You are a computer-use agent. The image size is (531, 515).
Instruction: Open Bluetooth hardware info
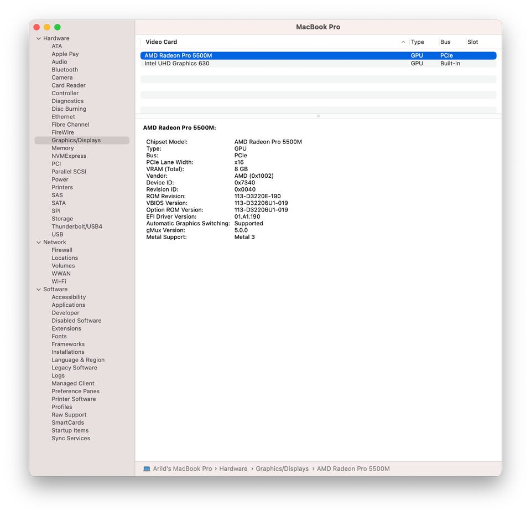click(x=65, y=70)
